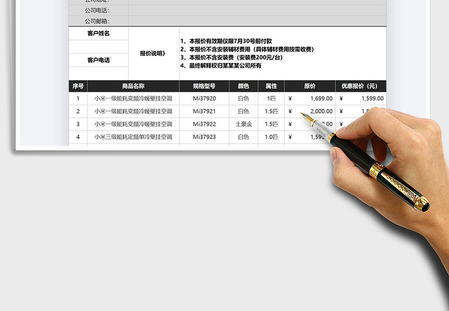Select 白色 color in the Mi37923 row
Viewport: 449px width, 311px height.
coord(244,137)
